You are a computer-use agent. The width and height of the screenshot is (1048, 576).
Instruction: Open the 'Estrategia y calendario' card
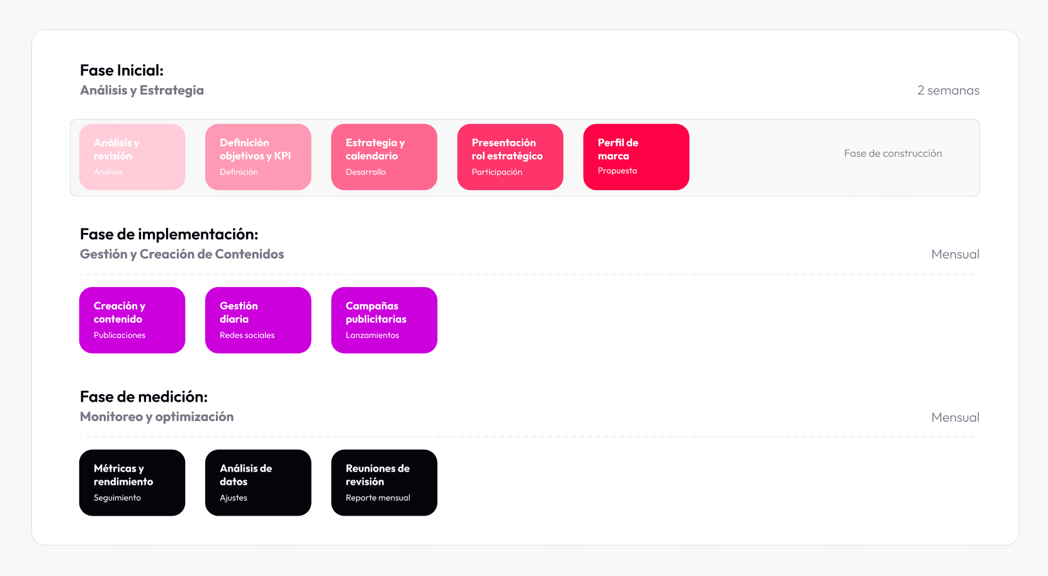tap(384, 157)
